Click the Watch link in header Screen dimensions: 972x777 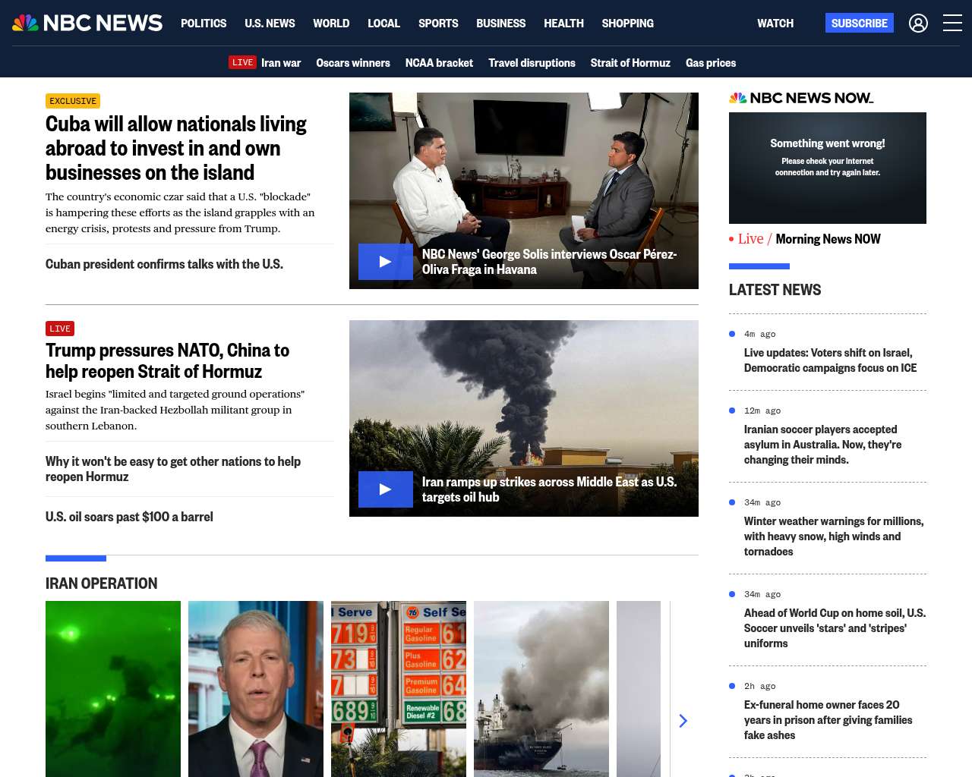[775, 24]
